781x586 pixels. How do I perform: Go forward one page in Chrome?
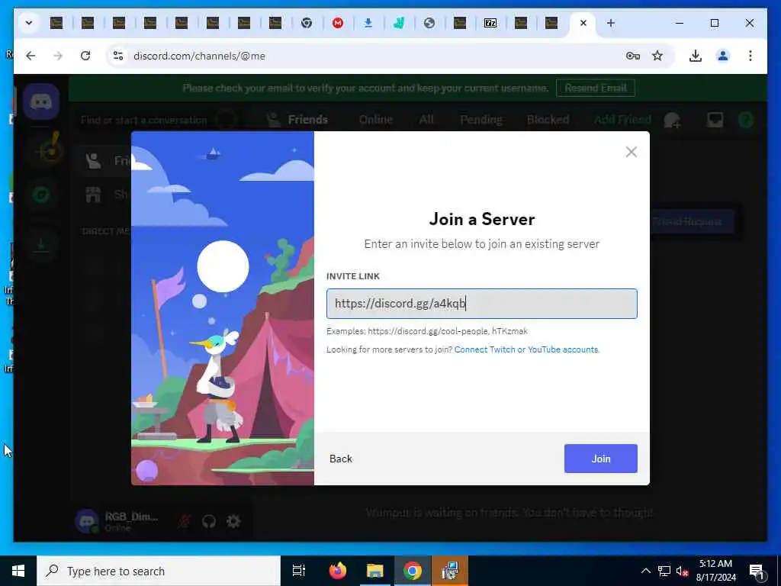click(58, 56)
